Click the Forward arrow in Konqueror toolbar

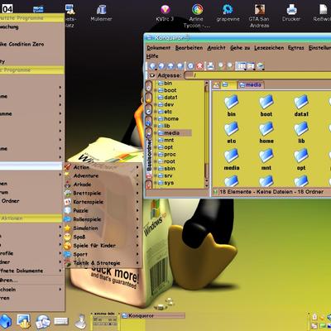(x=161, y=66)
